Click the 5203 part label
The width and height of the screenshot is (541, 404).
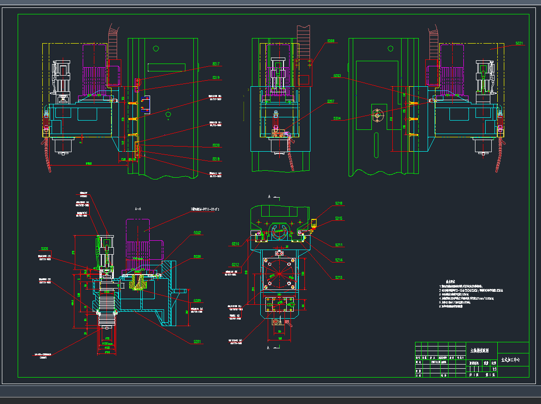click(x=337, y=76)
